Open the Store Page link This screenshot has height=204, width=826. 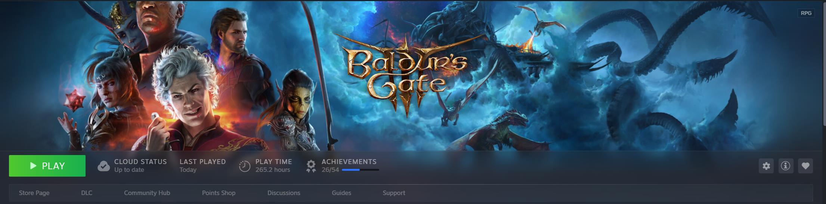[x=34, y=193]
